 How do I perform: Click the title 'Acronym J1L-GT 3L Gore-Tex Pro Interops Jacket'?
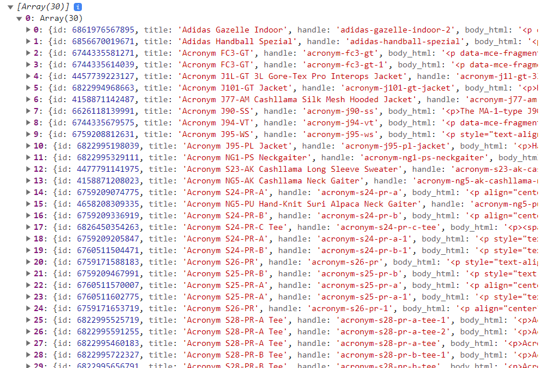[293, 76]
